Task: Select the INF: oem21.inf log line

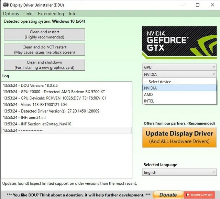Action: tap(66, 117)
